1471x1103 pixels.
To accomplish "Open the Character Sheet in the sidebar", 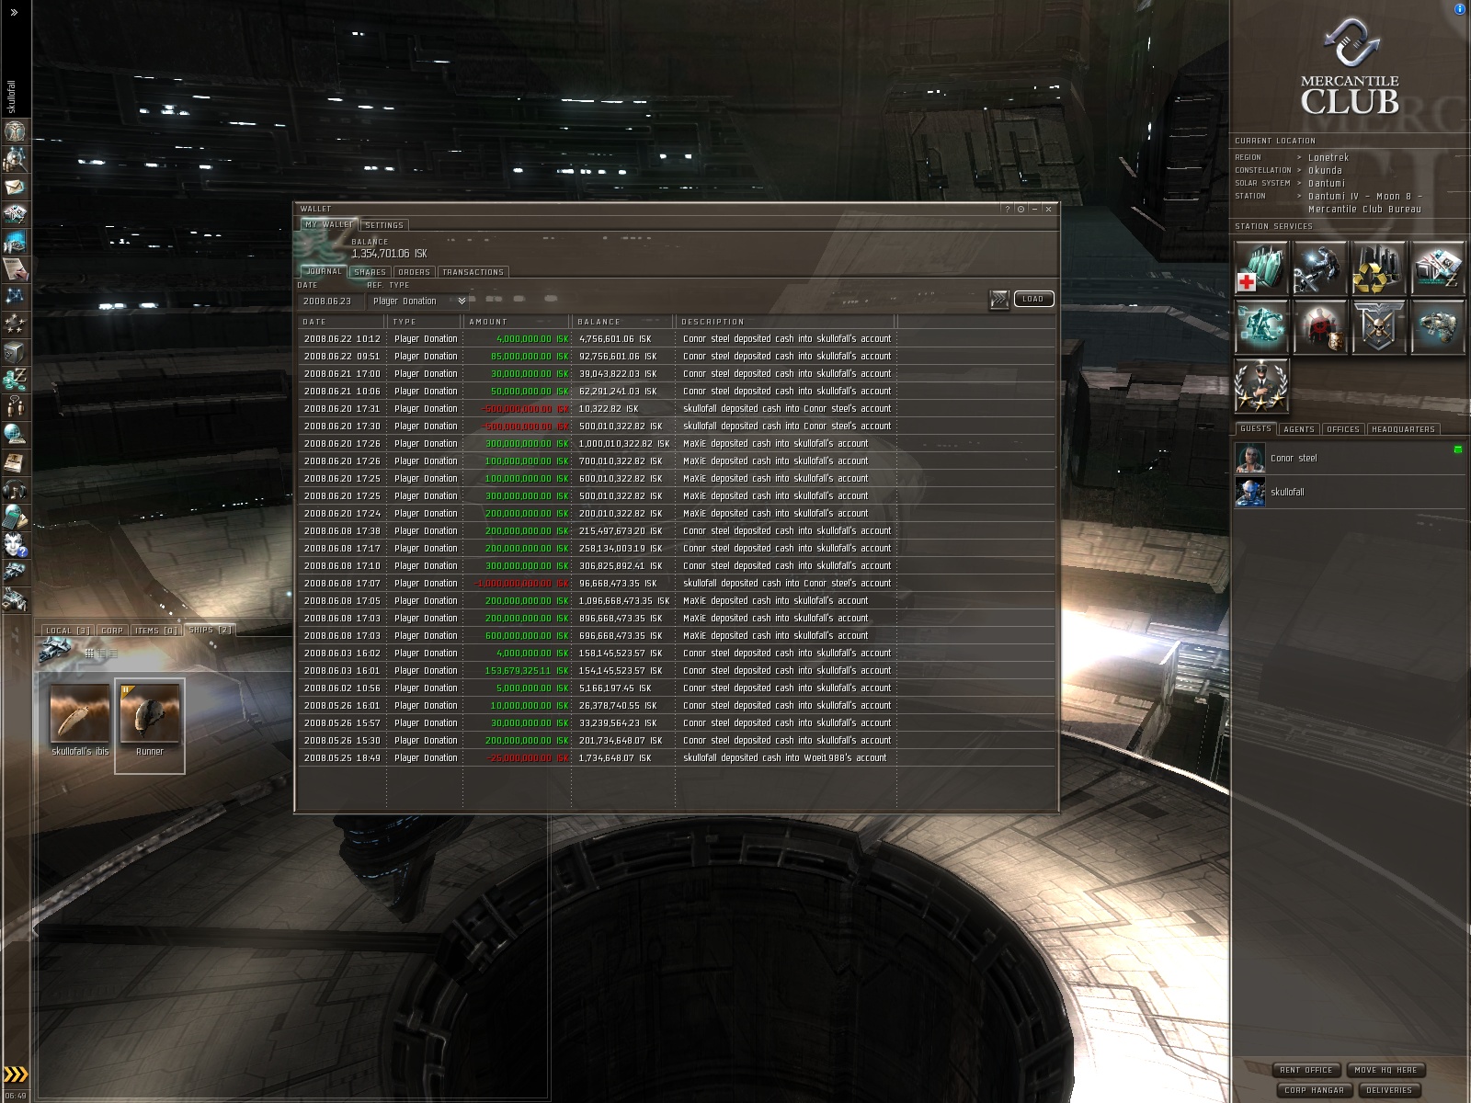I will click(x=15, y=131).
